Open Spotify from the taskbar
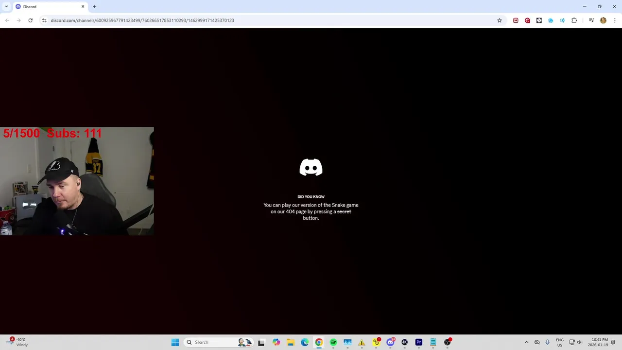This screenshot has width=622, height=350. pos(333,342)
